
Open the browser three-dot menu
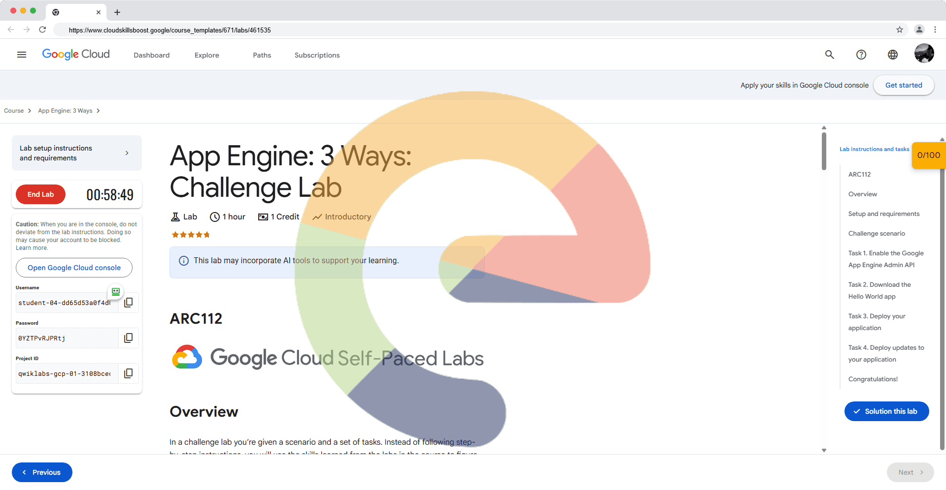[x=935, y=30]
